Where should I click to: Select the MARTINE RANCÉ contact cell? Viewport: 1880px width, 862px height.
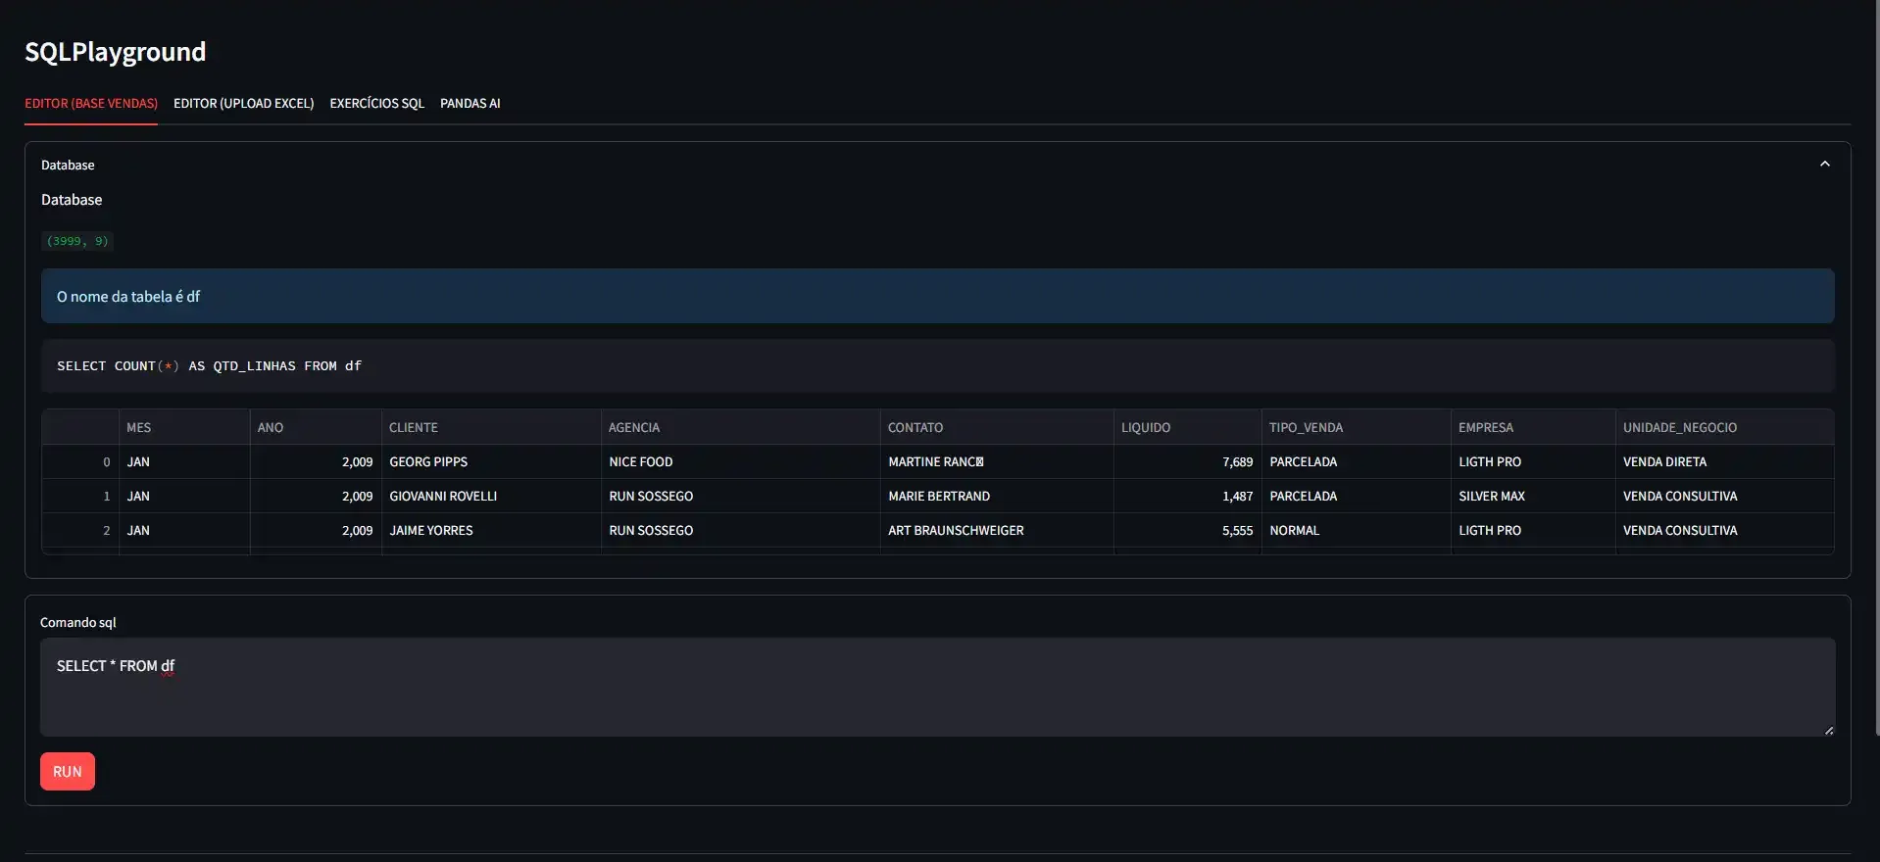point(997,461)
